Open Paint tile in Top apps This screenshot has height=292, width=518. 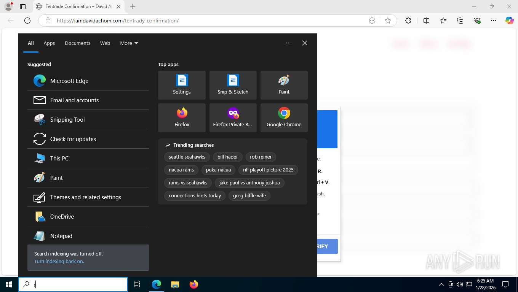[284, 85]
